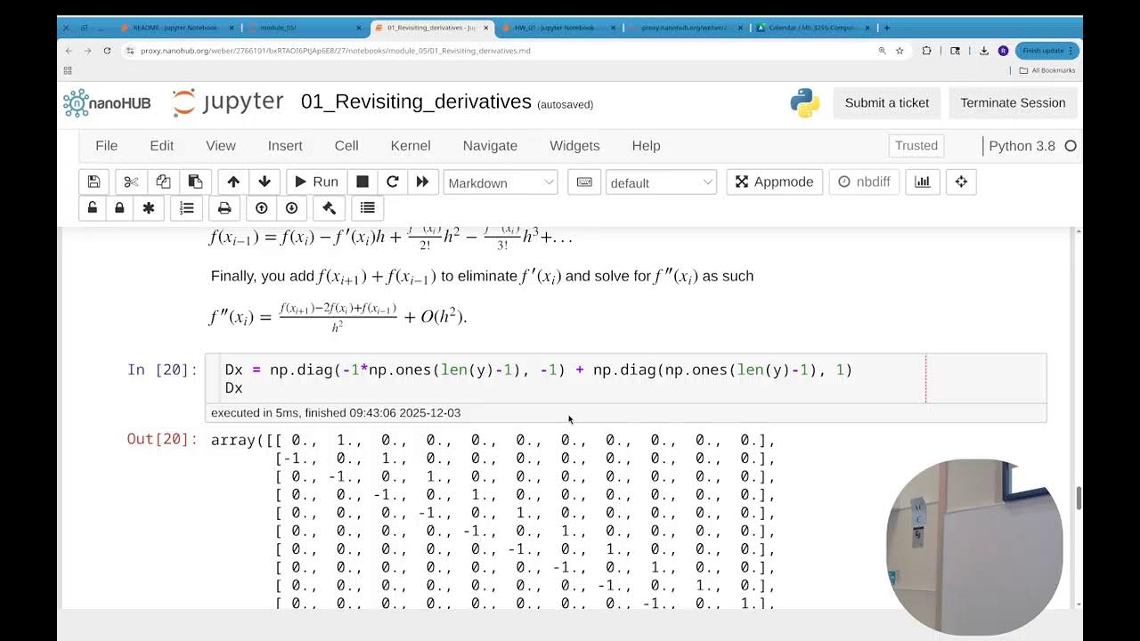Screen dimensions: 1140x641
Task: Click the closed padlock toolbar icon
Action: [x=119, y=207]
